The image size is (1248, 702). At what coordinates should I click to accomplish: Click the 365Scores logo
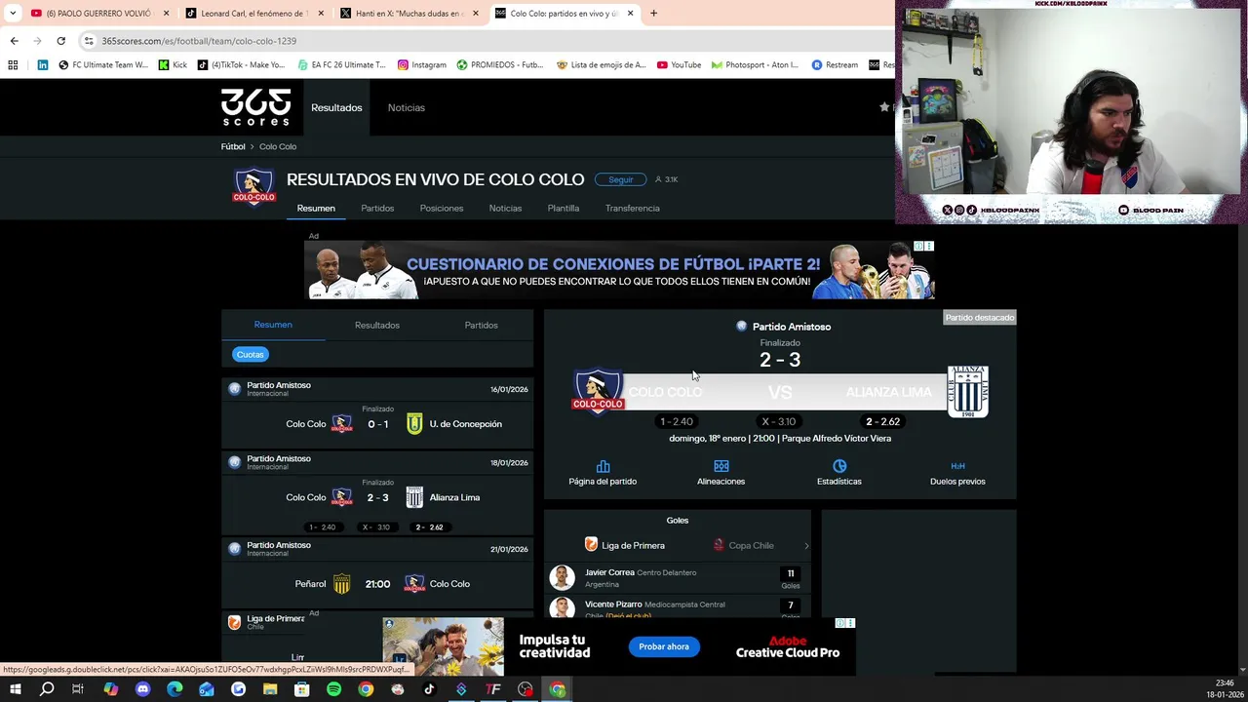255,107
